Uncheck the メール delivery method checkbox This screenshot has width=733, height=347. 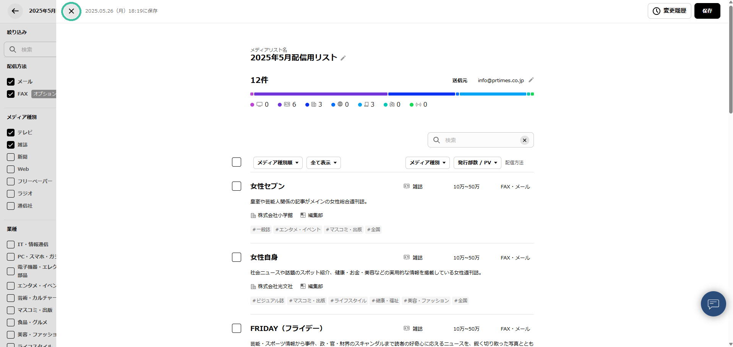[11, 82]
